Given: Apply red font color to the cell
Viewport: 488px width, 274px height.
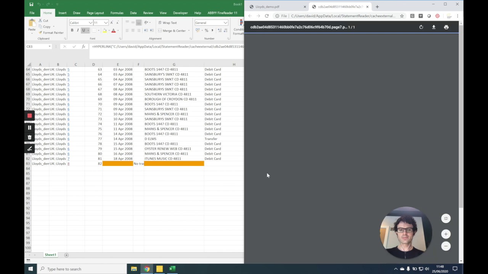Looking at the screenshot, I should (x=113, y=30).
